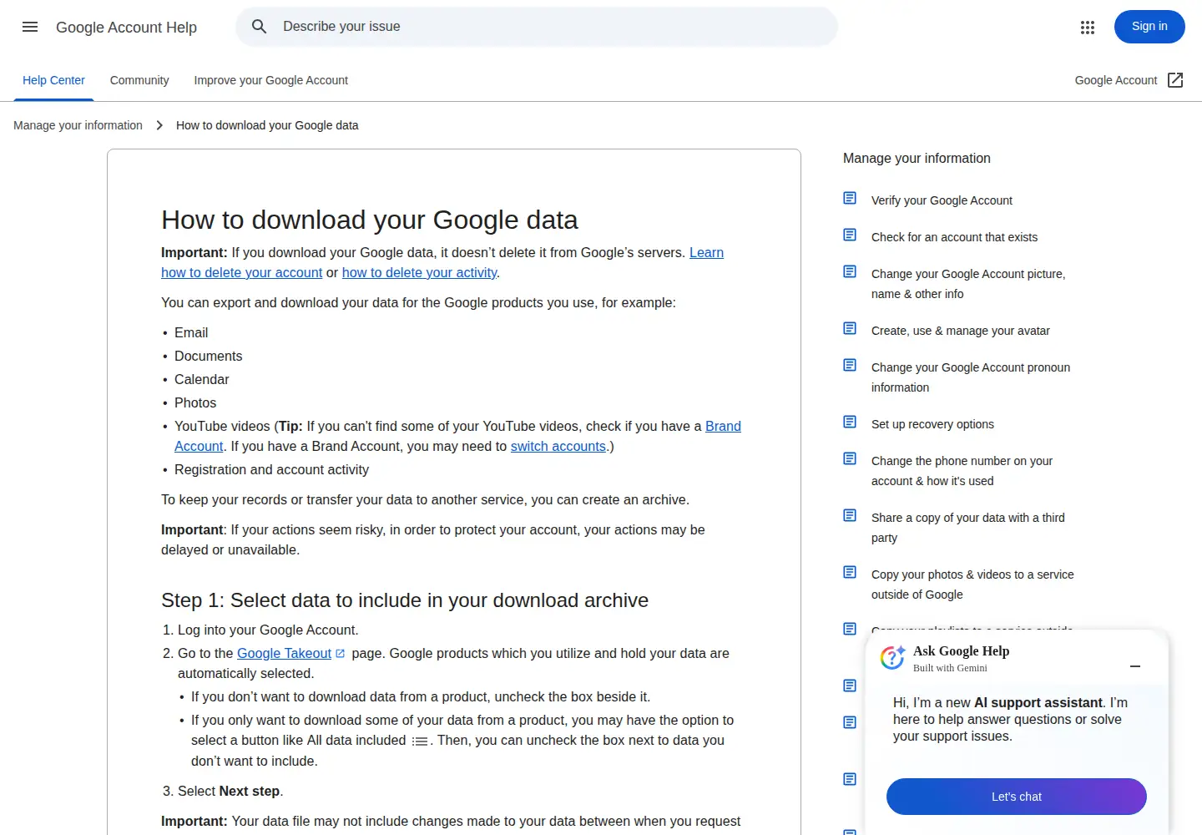Click the article icon beside Share a copy of data
This screenshot has width=1202, height=835.
coord(850,515)
